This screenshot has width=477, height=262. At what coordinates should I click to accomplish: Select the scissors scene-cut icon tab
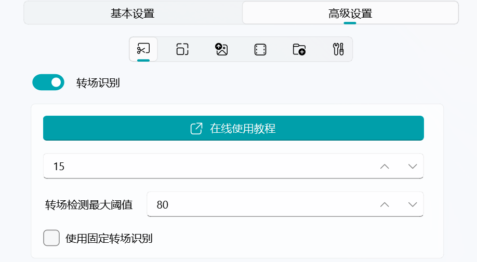[143, 49]
